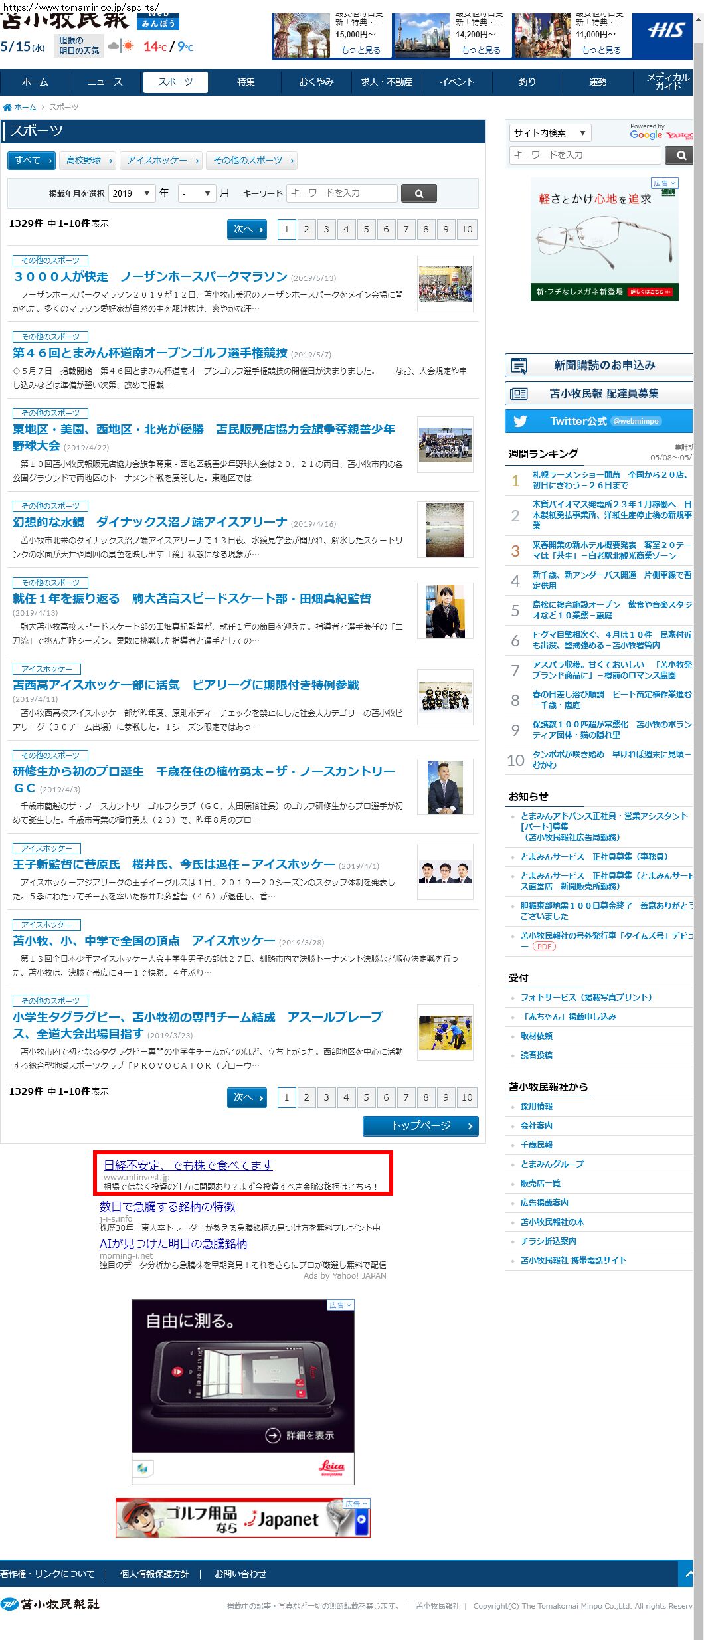Open the month selection dropdown

click(198, 193)
